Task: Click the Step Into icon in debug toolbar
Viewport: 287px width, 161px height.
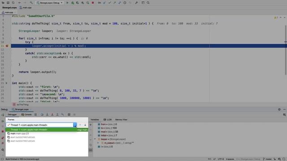Action: point(47,114)
